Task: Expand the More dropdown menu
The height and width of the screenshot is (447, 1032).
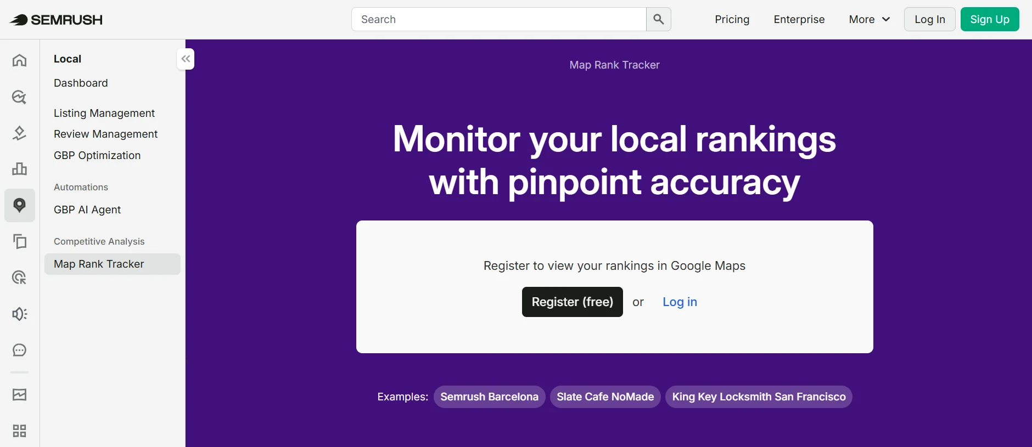Action: tap(869, 19)
